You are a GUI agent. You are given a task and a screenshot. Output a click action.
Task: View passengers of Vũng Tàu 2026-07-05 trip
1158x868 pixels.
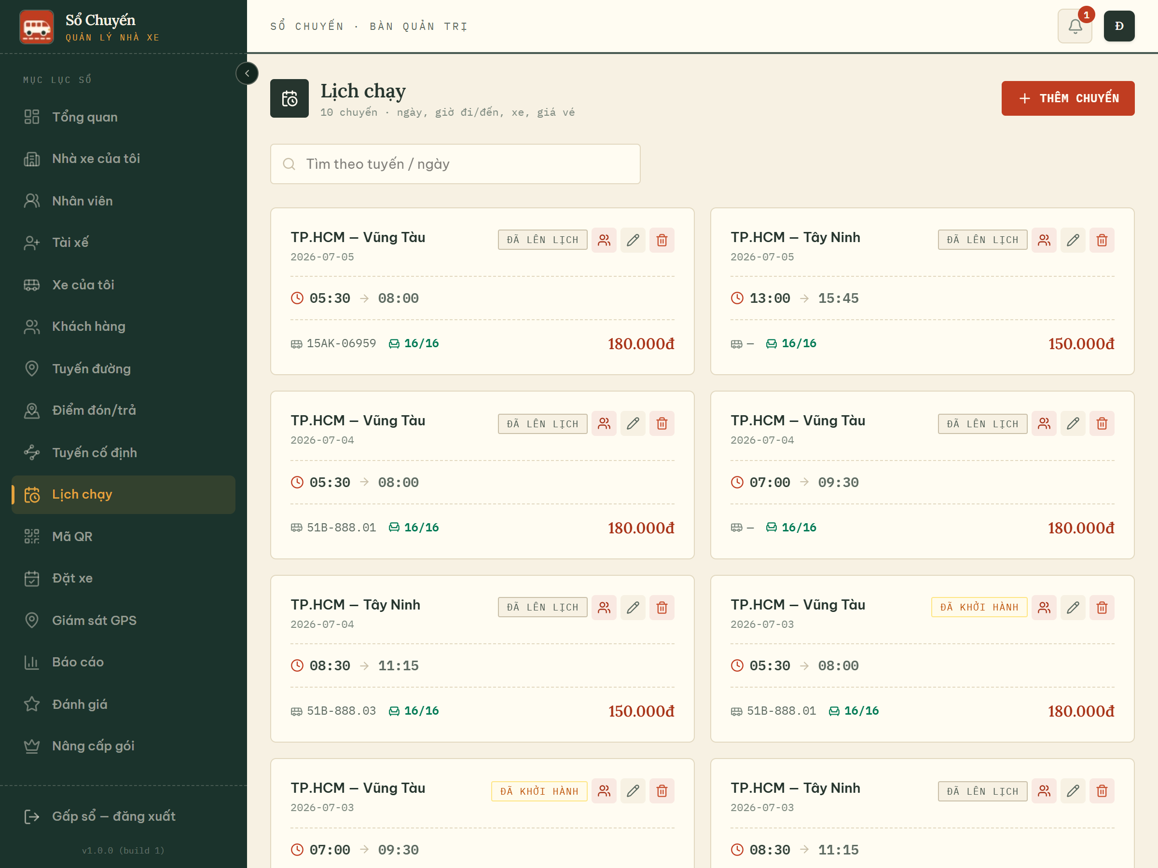point(604,240)
